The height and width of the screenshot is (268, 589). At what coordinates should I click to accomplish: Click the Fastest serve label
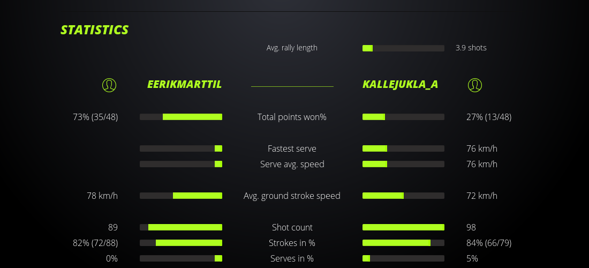pyautogui.click(x=292, y=148)
